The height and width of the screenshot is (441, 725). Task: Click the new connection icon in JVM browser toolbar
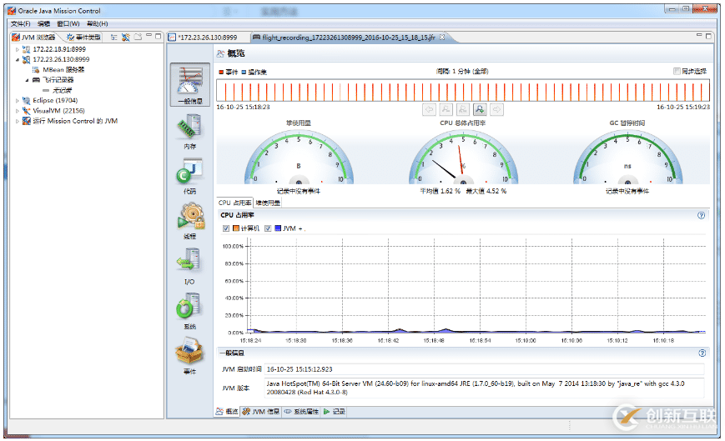click(x=126, y=37)
